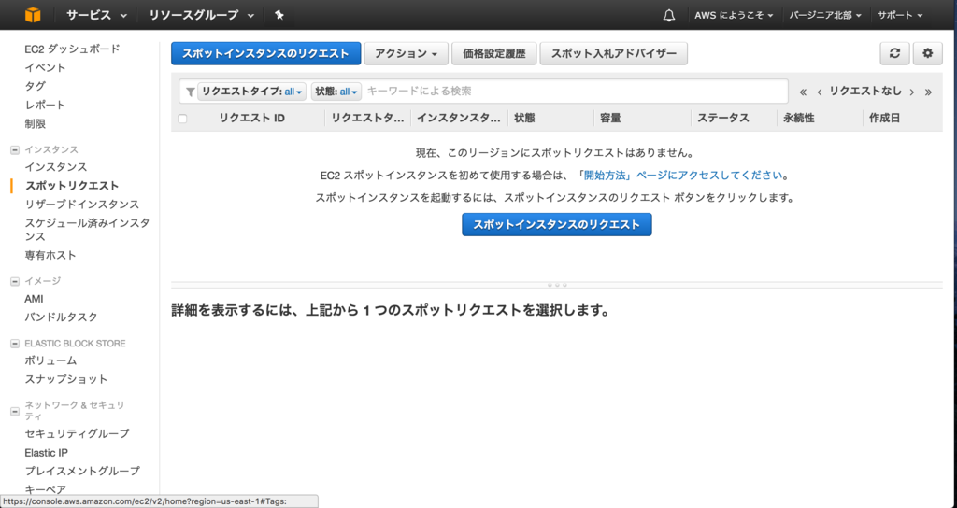This screenshot has height=508, width=957.
Task: Open table settings gear
Action: coord(928,53)
